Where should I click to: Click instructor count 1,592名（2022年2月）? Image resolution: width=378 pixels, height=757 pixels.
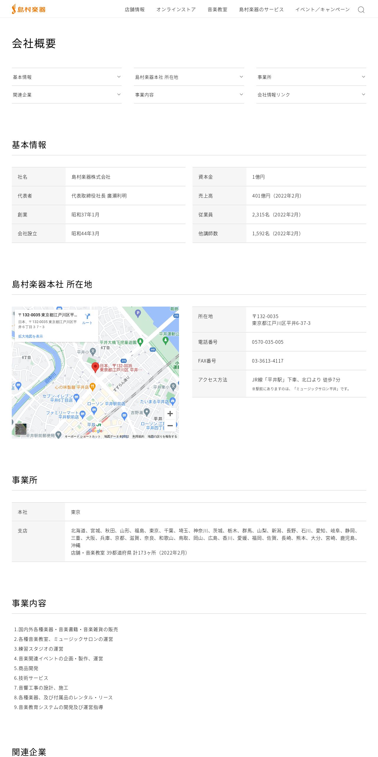pos(276,233)
